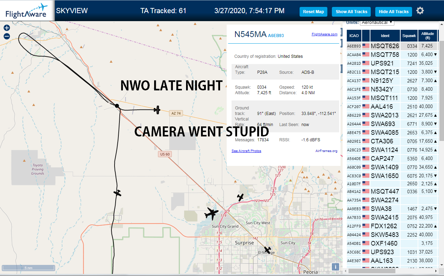Open the FlightAware.com link
The height and width of the screenshot is (276, 444).
pos(325,34)
